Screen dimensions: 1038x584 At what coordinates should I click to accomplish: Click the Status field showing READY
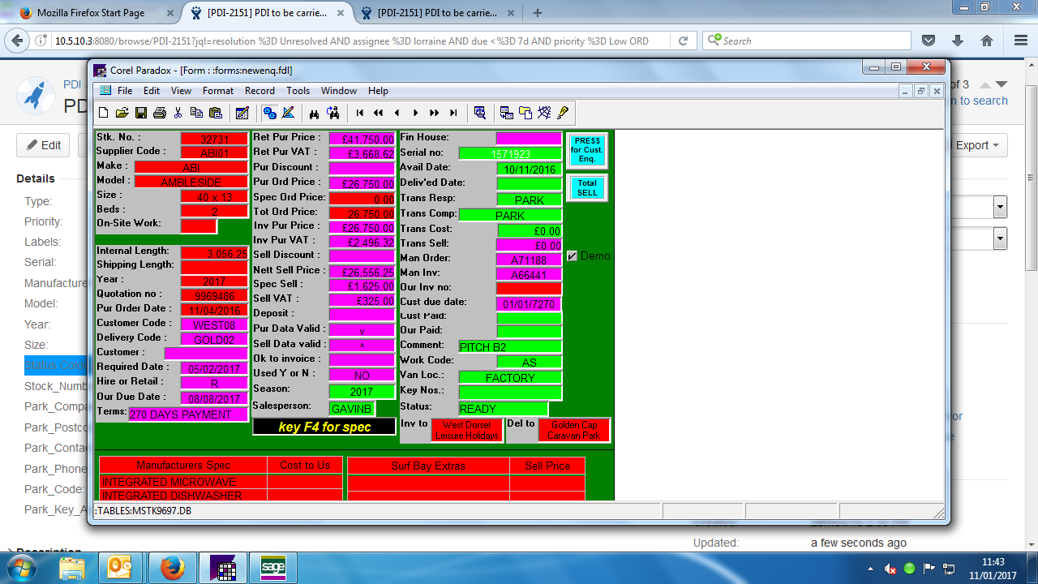click(504, 409)
